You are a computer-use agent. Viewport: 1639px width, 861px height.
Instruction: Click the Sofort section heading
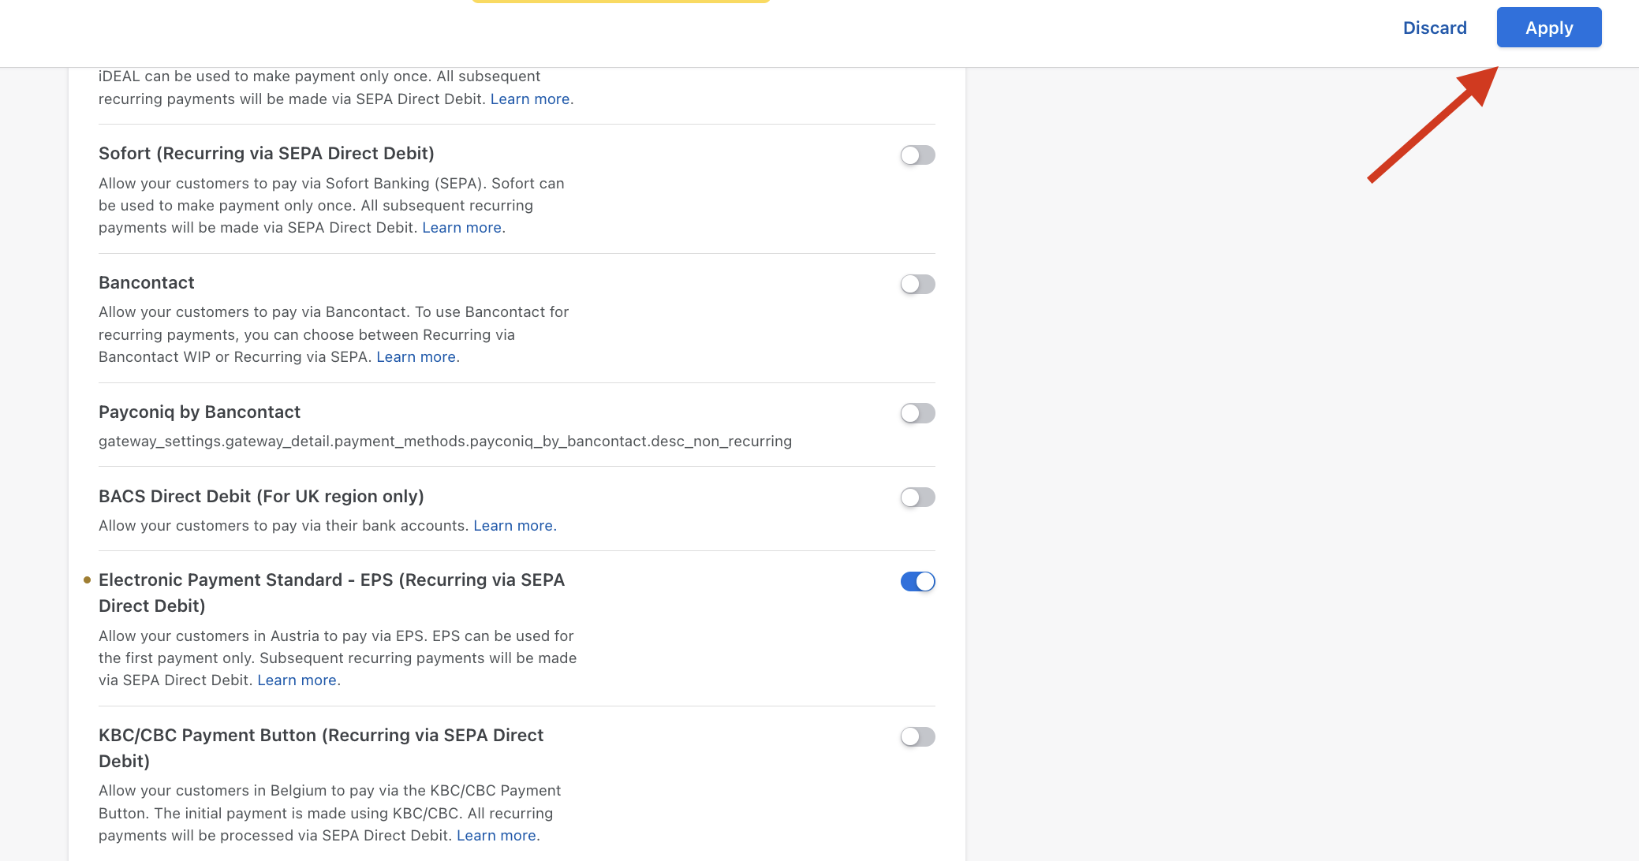(x=266, y=154)
